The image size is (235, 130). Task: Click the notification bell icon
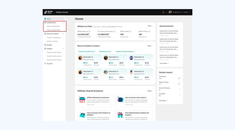[x=163, y=12]
